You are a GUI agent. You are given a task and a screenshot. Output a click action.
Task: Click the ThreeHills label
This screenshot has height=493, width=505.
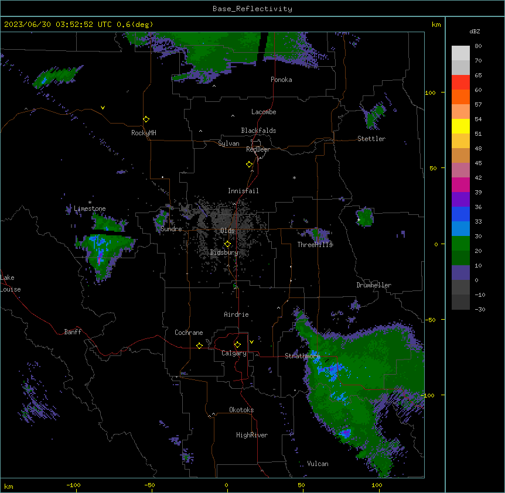[x=315, y=245]
